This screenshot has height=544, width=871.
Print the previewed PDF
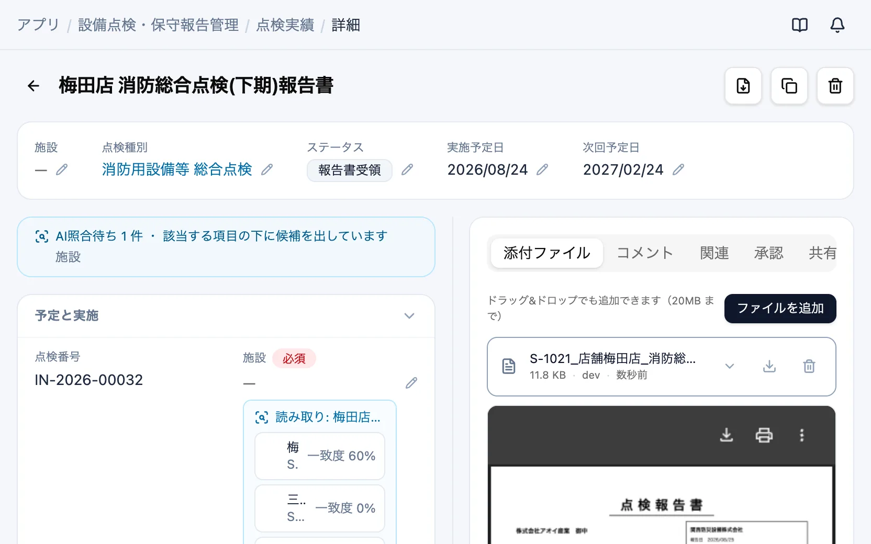(764, 435)
